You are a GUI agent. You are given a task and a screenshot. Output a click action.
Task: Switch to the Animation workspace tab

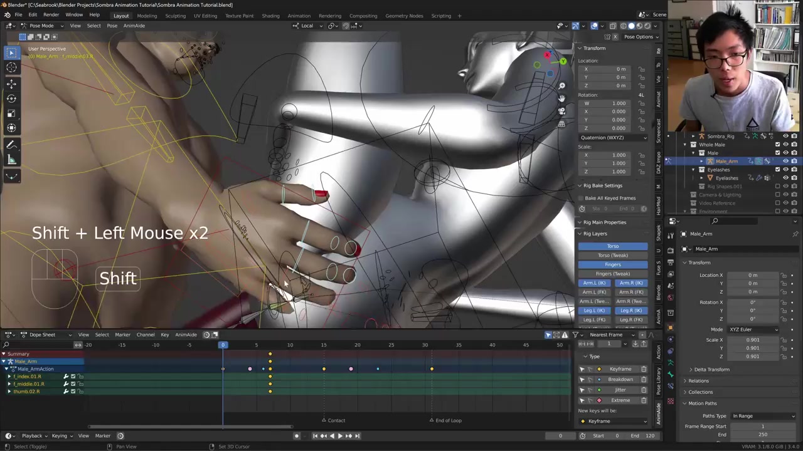coord(299,16)
